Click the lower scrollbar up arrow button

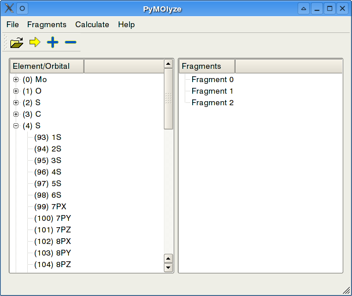click(168, 258)
